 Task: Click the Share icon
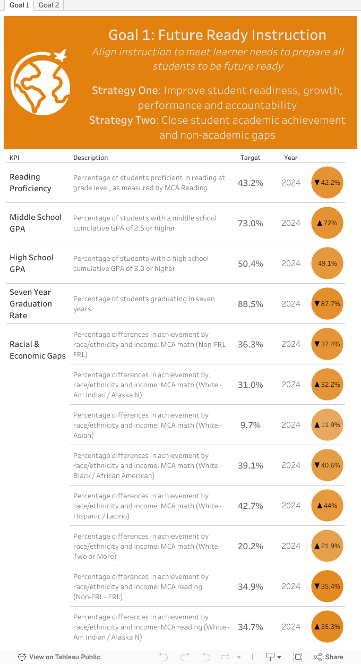tap(318, 657)
